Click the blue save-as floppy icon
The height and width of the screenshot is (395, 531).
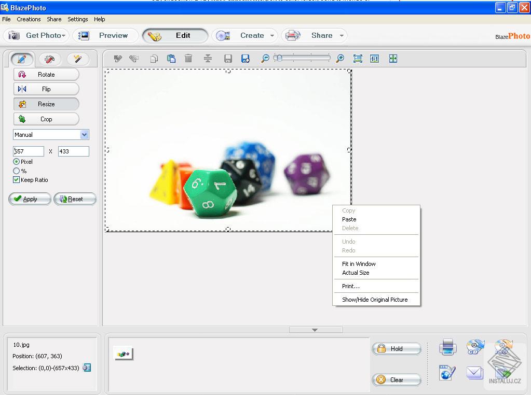pyautogui.click(x=245, y=59)
